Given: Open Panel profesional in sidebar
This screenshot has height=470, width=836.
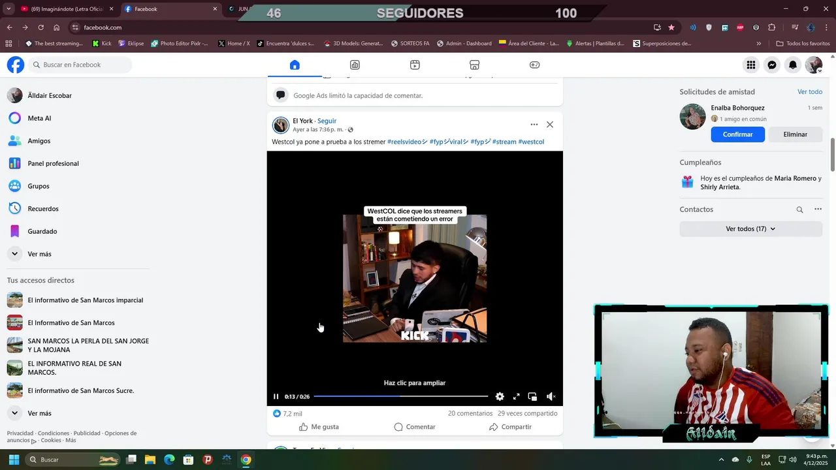Looking at the screenshot, I should coord(78,163).
